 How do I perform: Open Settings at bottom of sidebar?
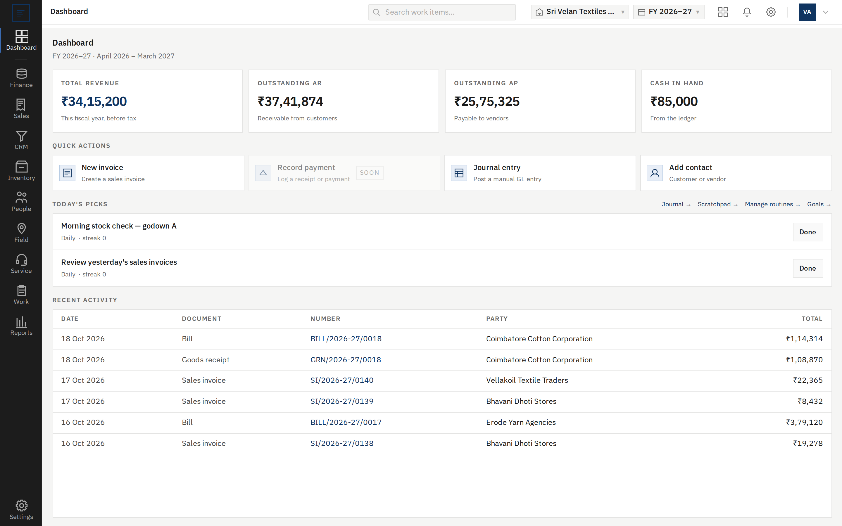click(21, 510)
